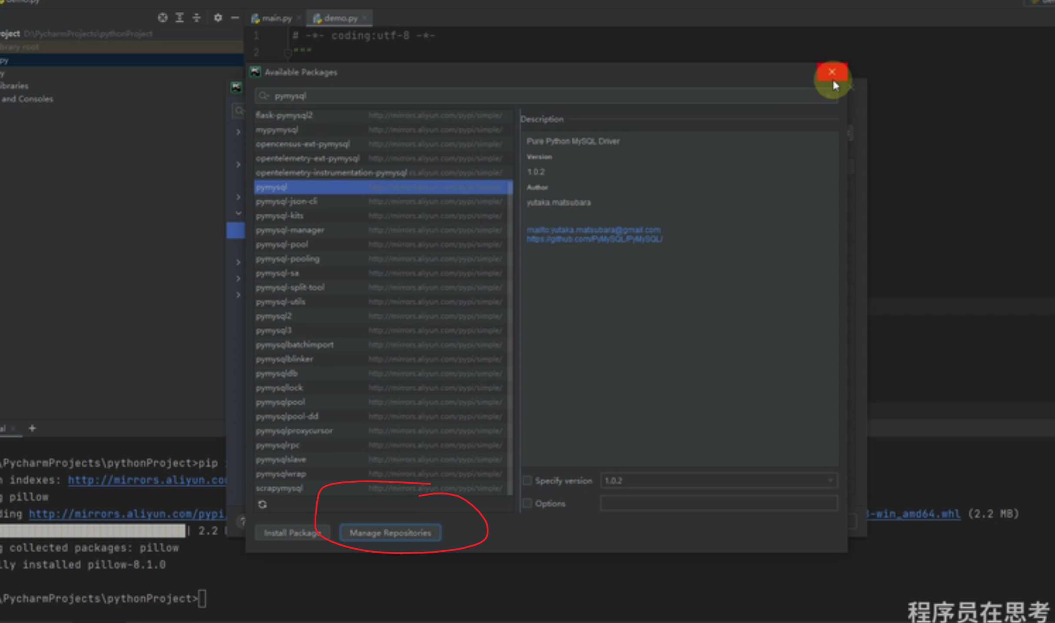Select the pymysqlrpc package
The image size is (1055, 623).
pyautogui.click(x=381, y=445)
